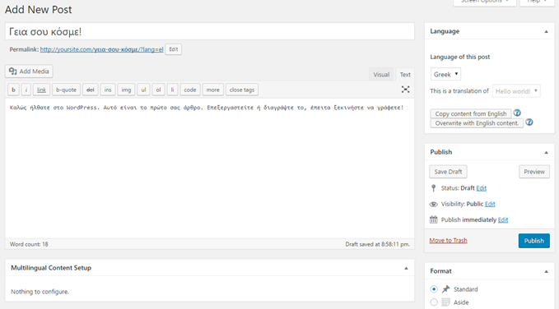Click Overwrite with English content

477,123
